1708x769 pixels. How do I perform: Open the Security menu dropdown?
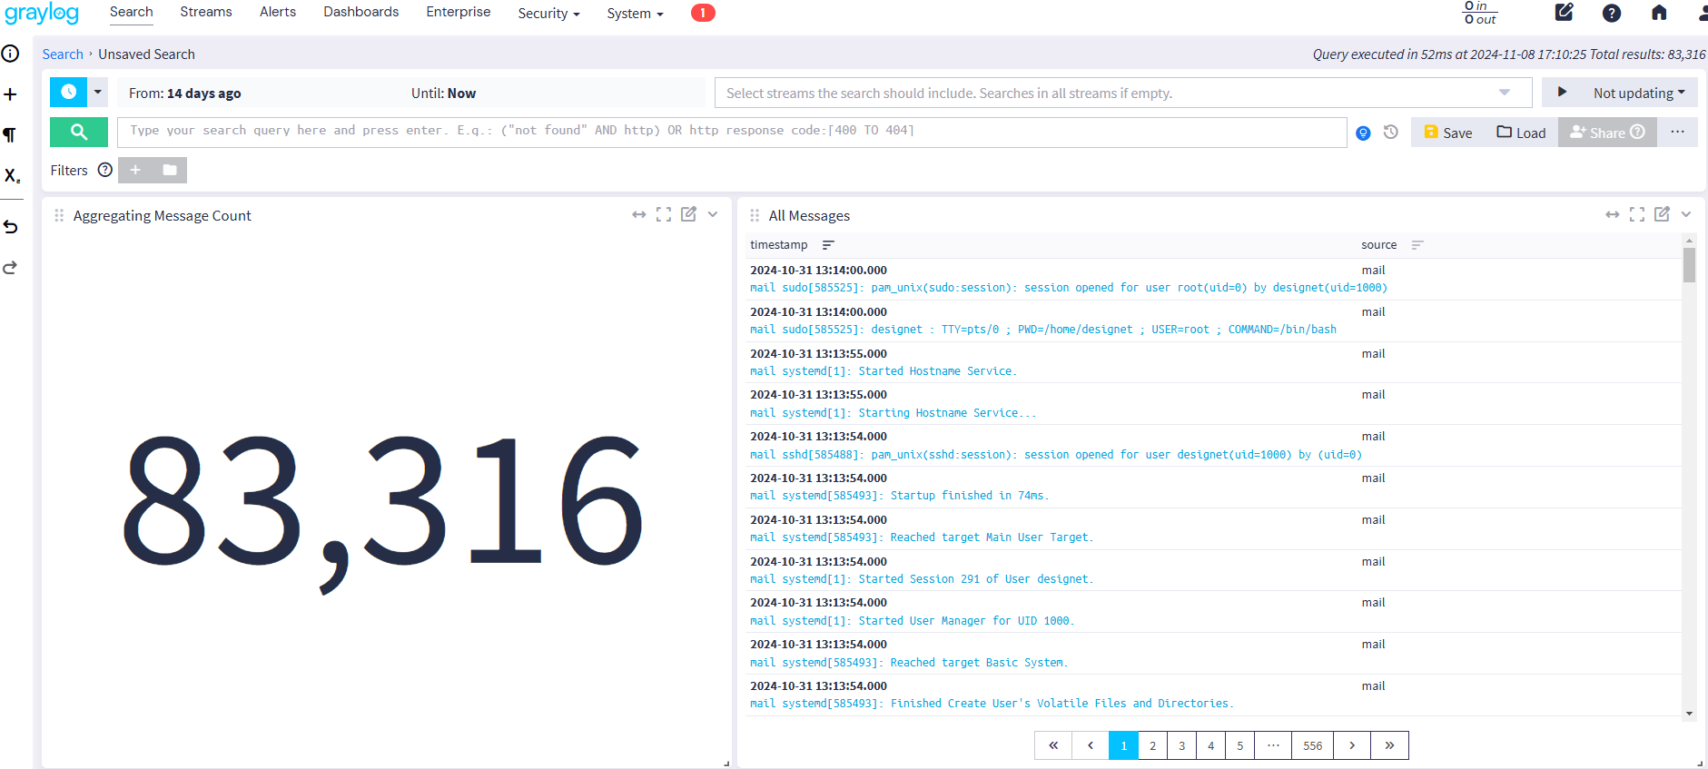pyautogui.click(x=548, y=13)
